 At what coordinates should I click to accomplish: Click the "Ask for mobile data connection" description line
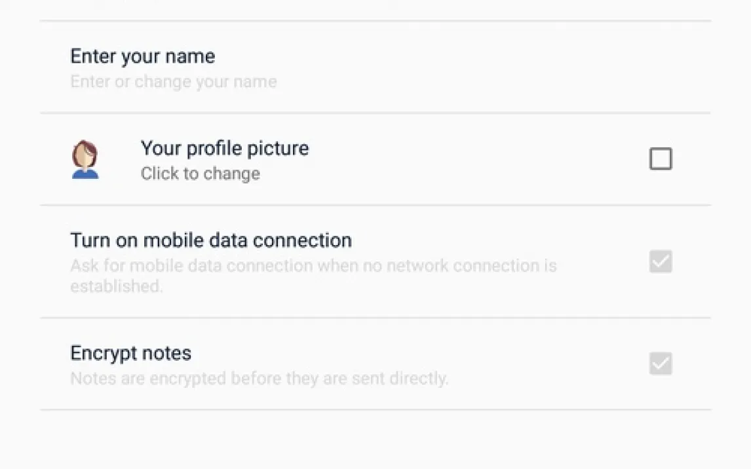(313, 266)
